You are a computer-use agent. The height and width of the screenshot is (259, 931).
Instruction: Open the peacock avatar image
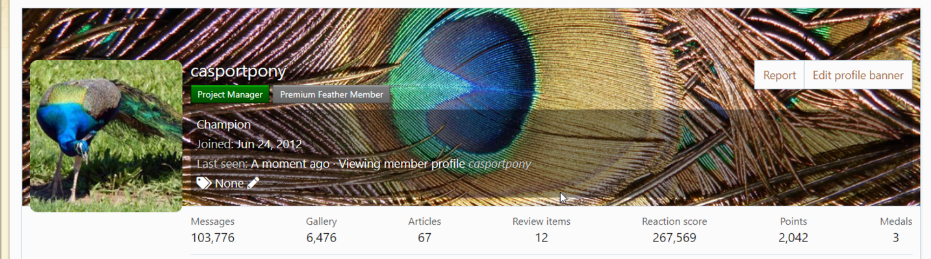click(x=106, y=136)
